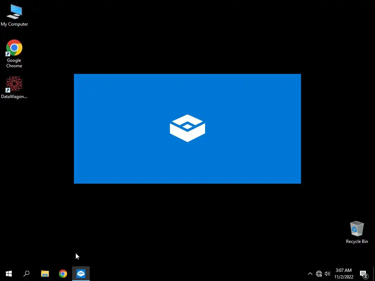This screenshot has width=375, height=281.
Task: Open File Explorer from the taskbar
Action: pos(45,274)
